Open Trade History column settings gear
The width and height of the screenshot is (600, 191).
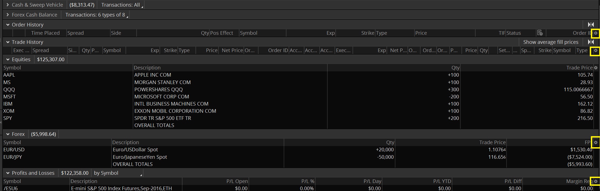click(596, 50)
